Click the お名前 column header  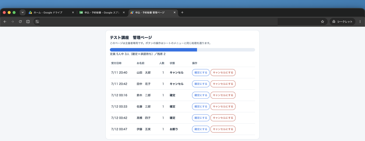[141, 63]
